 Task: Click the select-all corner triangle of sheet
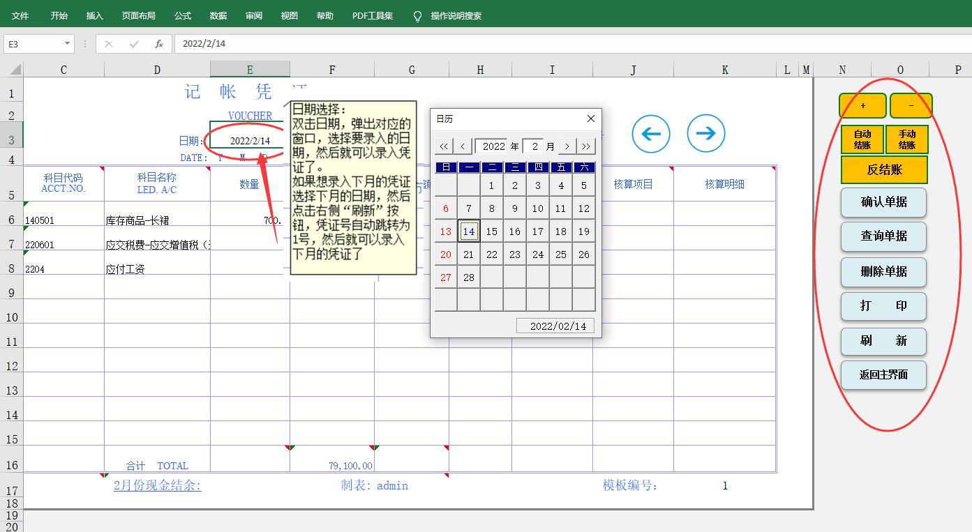15,70
